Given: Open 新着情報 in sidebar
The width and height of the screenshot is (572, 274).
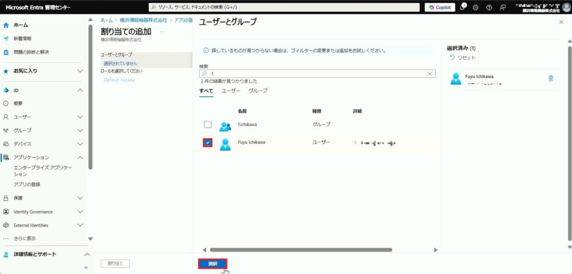Looking at the screenshot, I should tap(22, 38).
